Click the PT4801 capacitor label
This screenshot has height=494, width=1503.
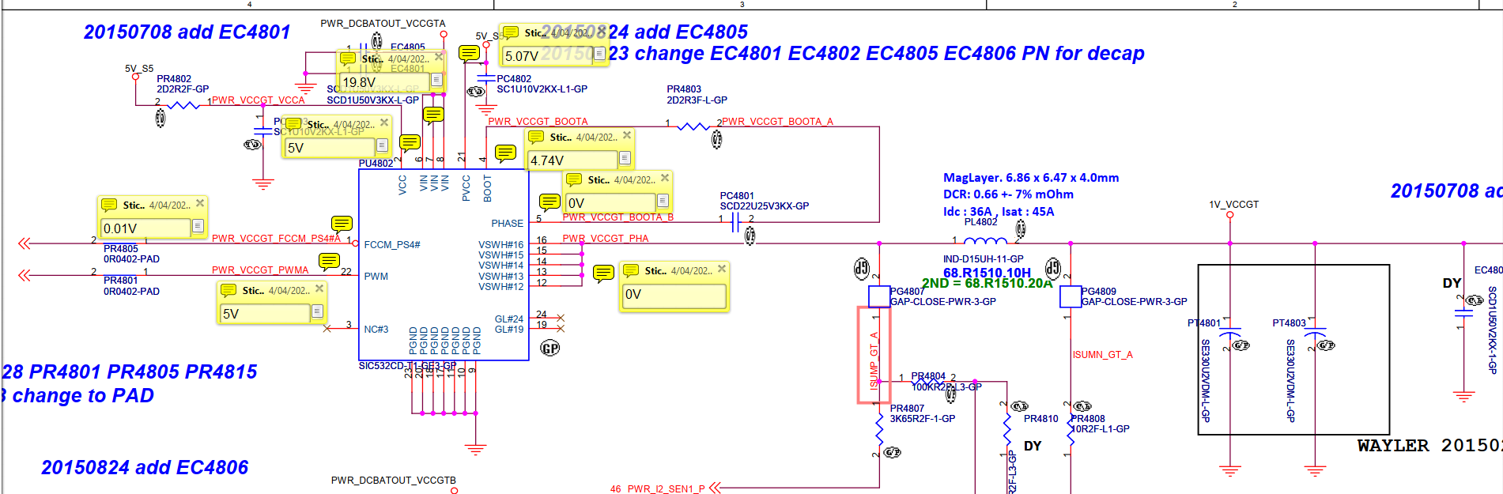click(1204, 323)
